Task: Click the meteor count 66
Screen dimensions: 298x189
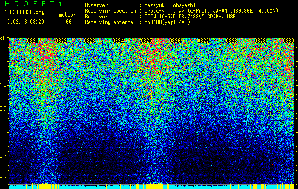Action: click(69, 22)
